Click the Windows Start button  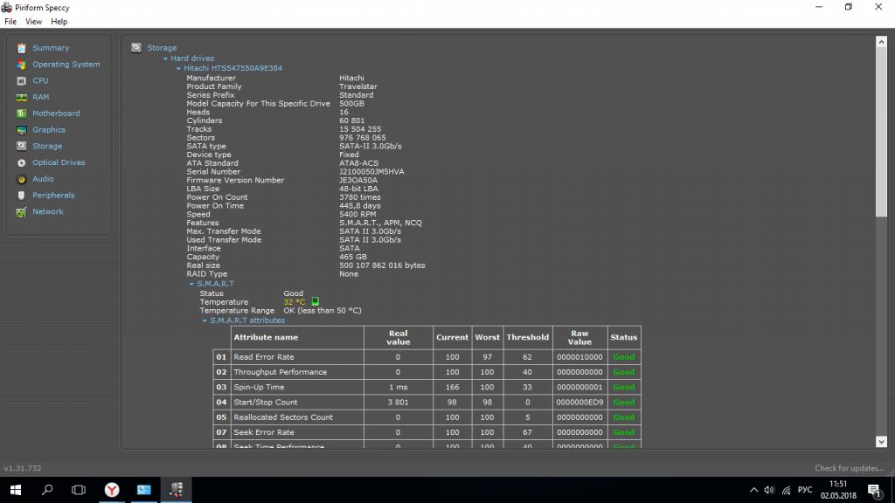16,489
